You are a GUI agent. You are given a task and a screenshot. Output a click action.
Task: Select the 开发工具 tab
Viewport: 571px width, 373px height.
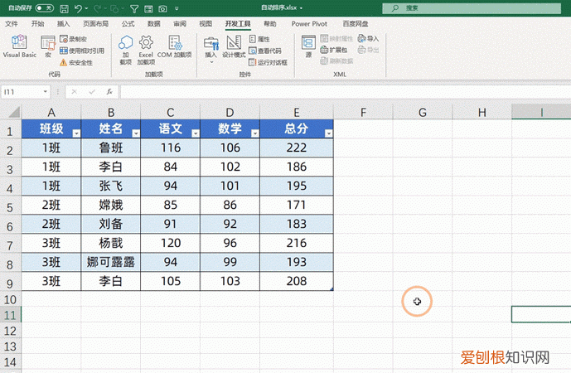click(238, 24)
